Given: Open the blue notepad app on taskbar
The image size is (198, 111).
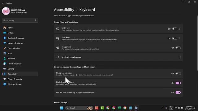Looking at the screenshot, I should click(131, 108).
